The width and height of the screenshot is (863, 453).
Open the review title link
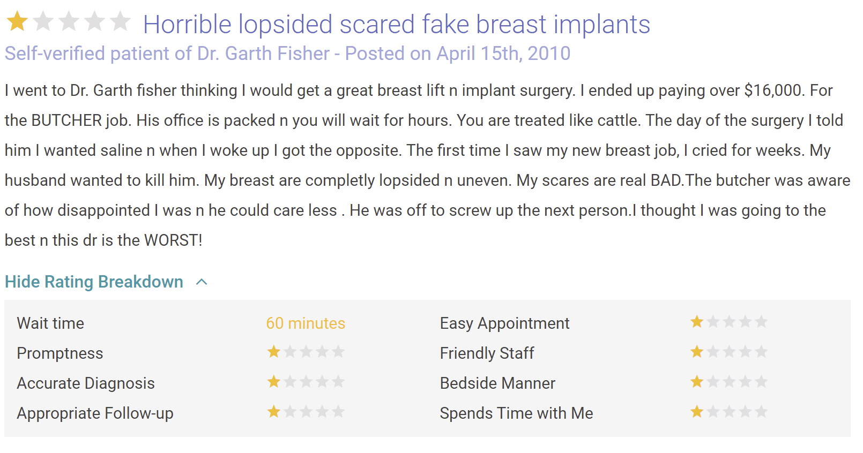(x=396, y=25)
